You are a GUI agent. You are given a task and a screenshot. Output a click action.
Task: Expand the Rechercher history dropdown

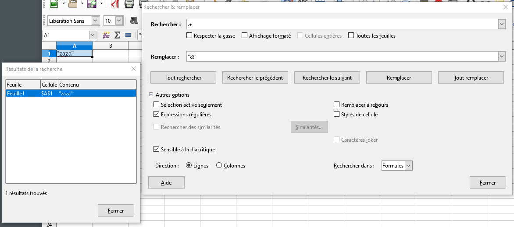point(502,24)
